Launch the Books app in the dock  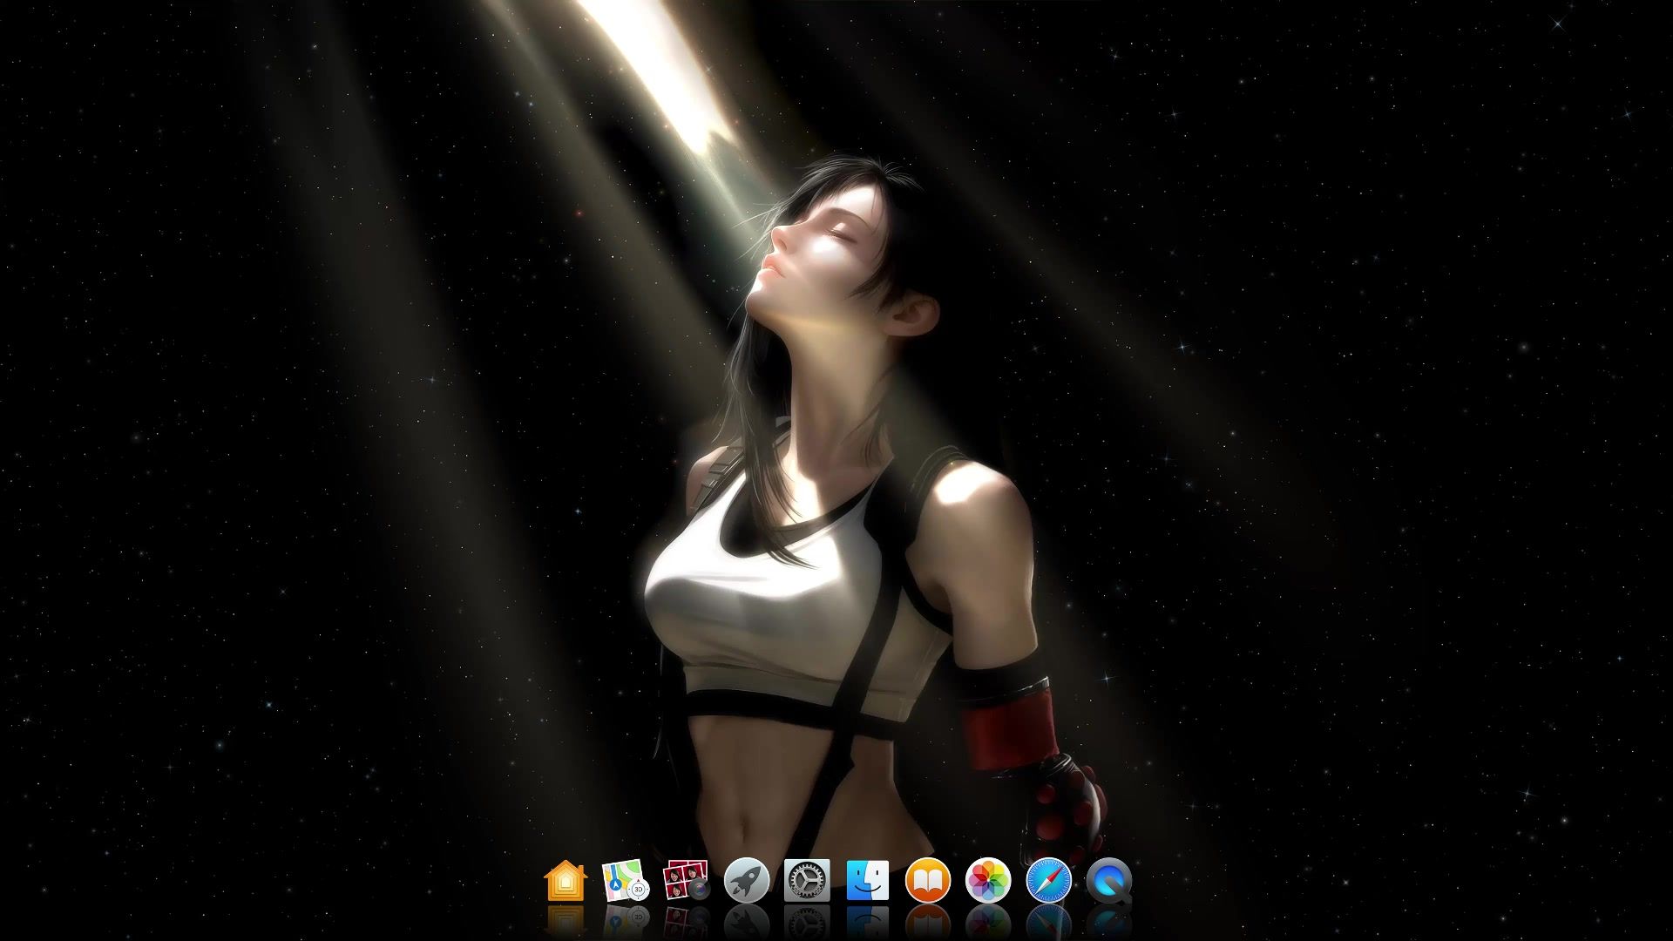tap(928, 881)
